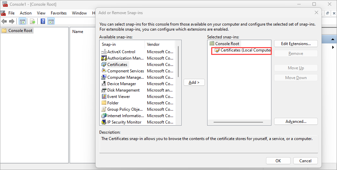Restore down the inner MDI window button
This screenshot has width=337, height=170.
pos(327,13)
